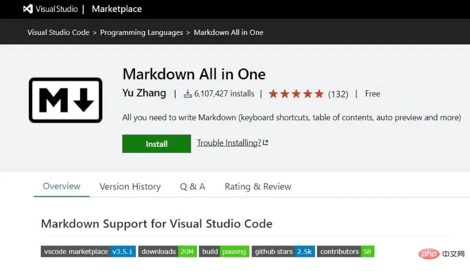Click the extension description text
The height and width of the screenshot is (271, 470).
point(291,117)
